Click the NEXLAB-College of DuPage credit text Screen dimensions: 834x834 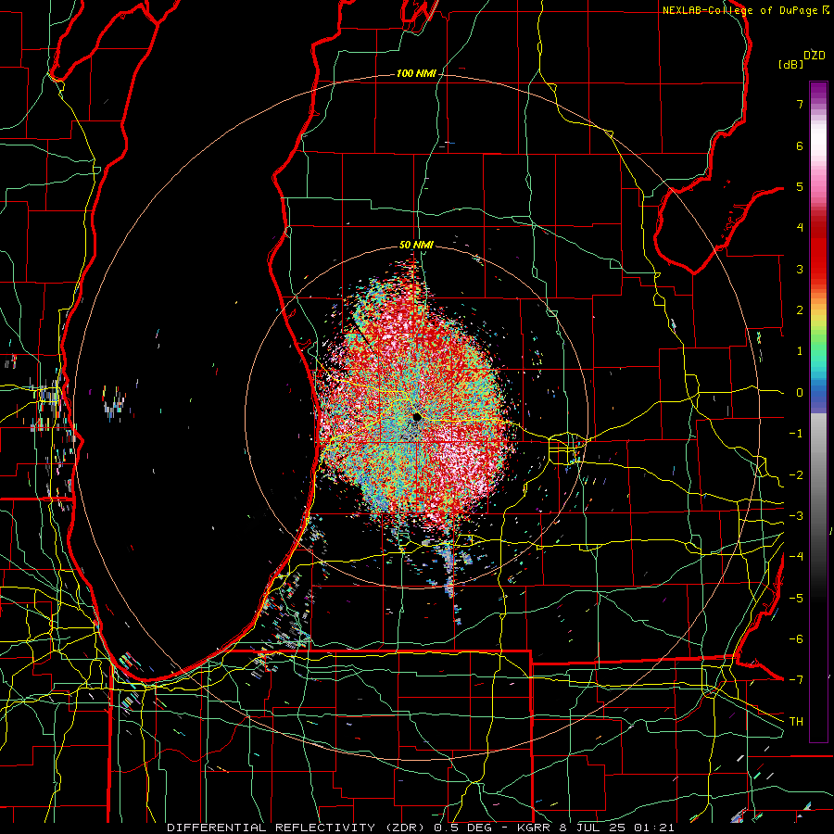point(740,10)
